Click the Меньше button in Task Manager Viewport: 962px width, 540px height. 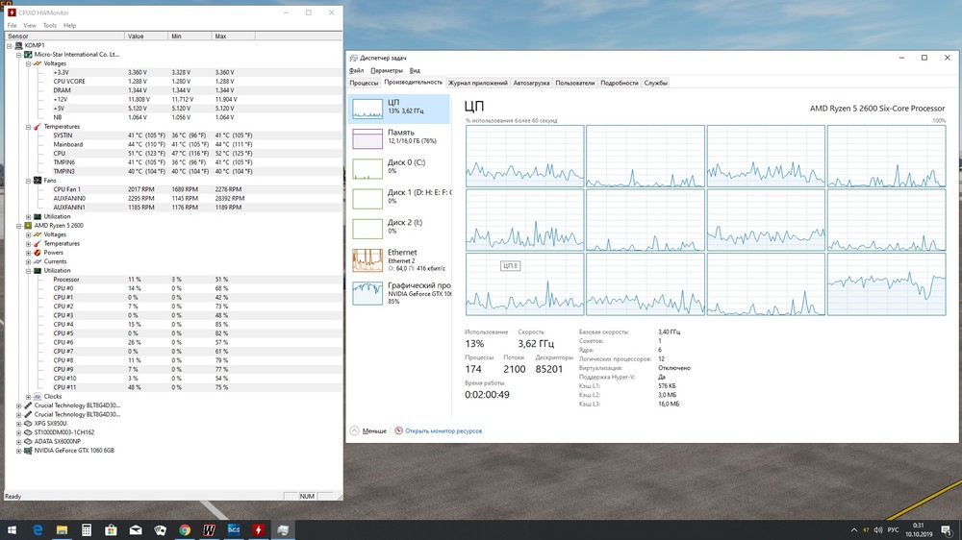click(x=368, y=430)
